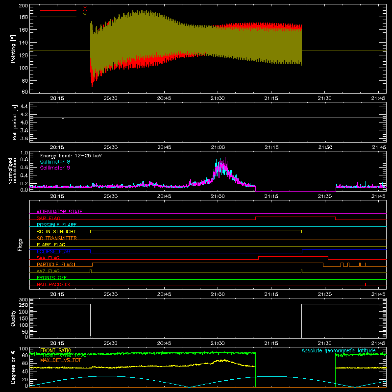
Task: Click the 21:30 tick under the Roll period plot
Action: [325, 147]
